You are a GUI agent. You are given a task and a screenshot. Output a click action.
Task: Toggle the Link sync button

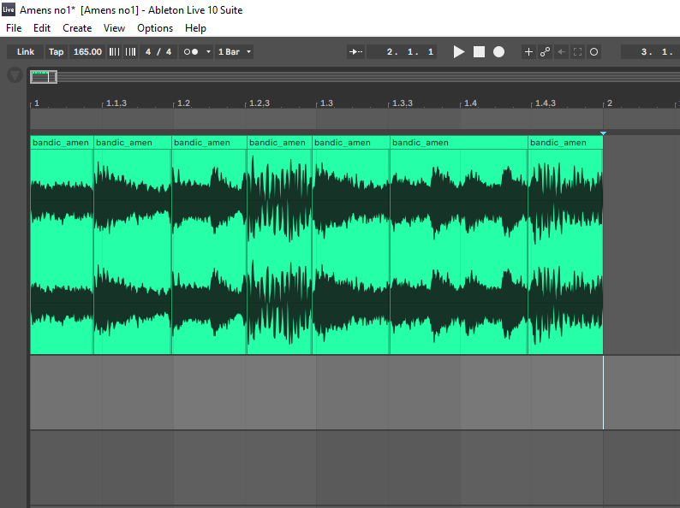pyautogui.click(x=26, y=52)
